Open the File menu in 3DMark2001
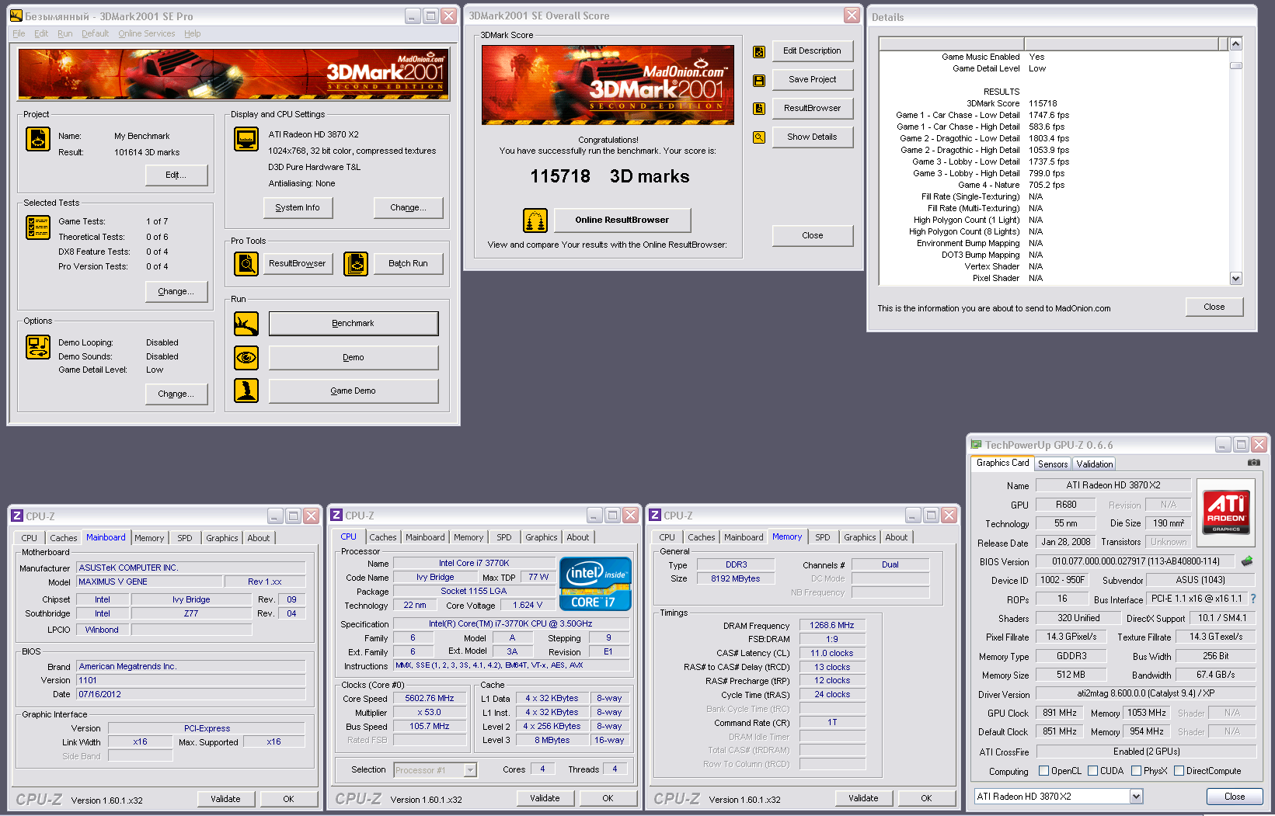Screen dimensions: 1275x816 point(19,34)
